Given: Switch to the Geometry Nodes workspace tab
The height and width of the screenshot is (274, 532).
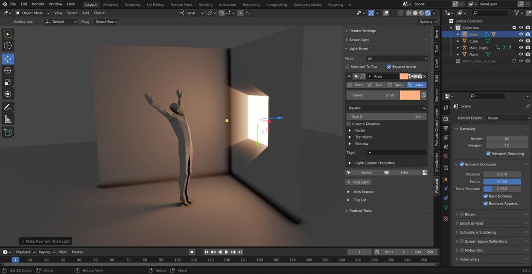Looking at the screenshot, I should pyautogui.click(x=307, y=5).
